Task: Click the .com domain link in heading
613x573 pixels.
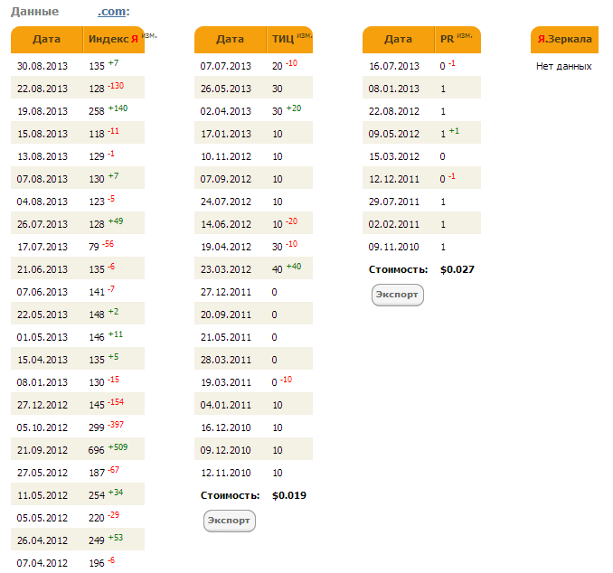Action: [x=111, y=12]
